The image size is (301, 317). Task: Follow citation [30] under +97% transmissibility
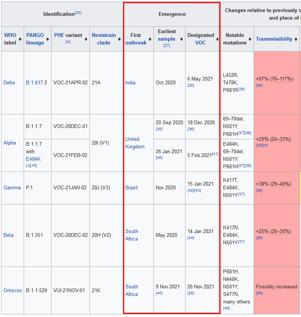coord(259,85)
